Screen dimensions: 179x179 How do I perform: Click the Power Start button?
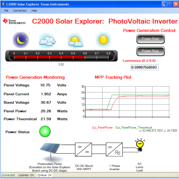click(x=150, y=39)
